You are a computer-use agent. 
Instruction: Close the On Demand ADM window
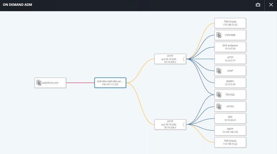pyautogui.click(x=271, y=5)
